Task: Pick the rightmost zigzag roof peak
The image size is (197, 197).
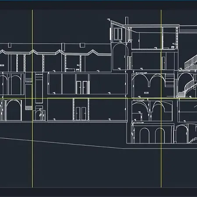Action: tap(93, 52)
